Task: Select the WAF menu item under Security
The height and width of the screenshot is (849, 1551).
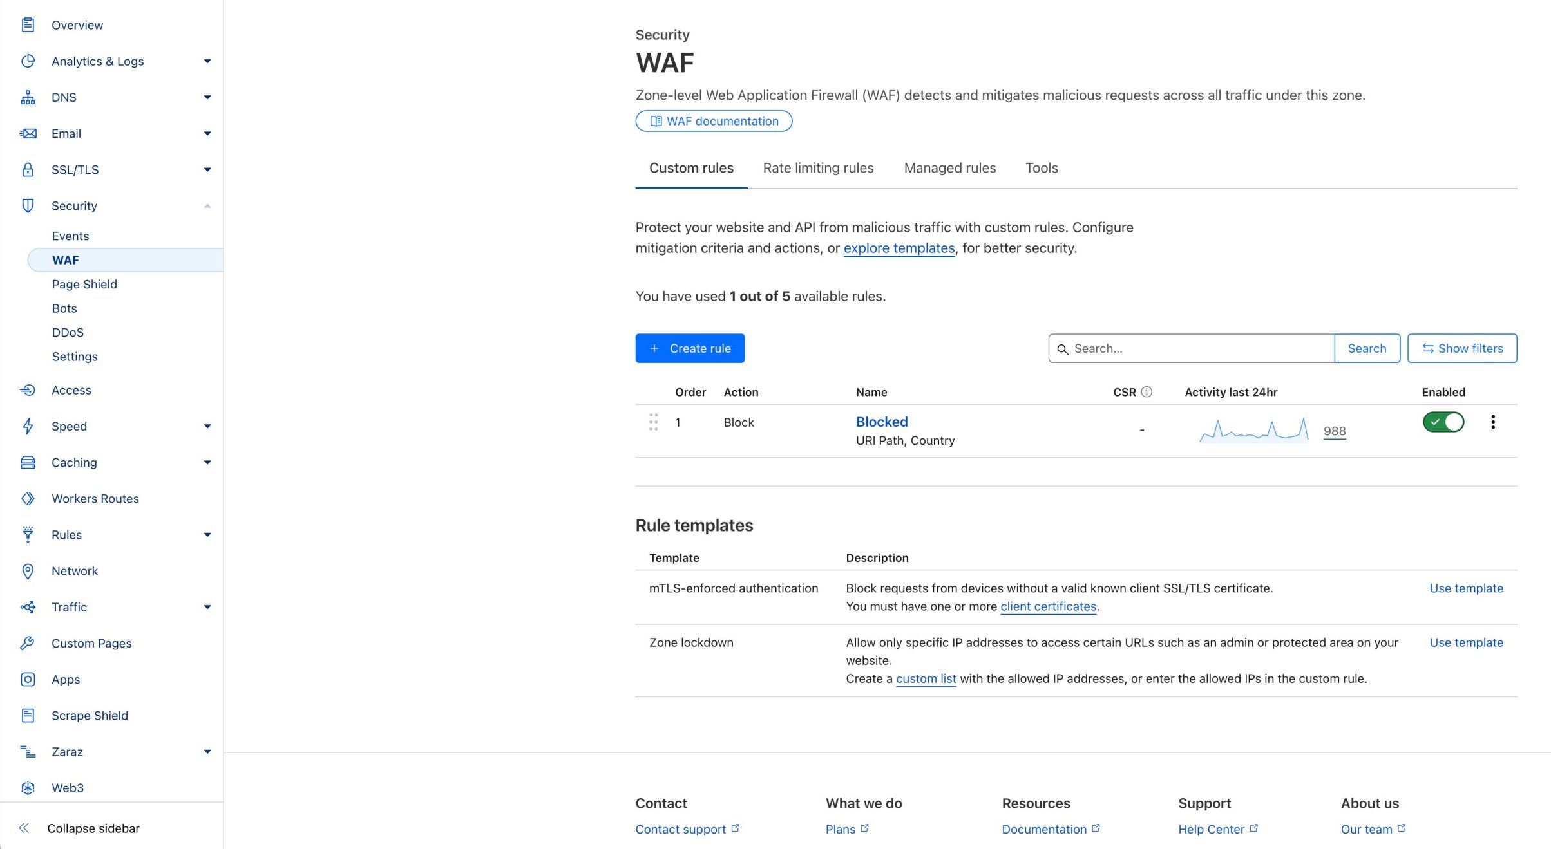Action: pyautogui.click(x=65, y=258)
